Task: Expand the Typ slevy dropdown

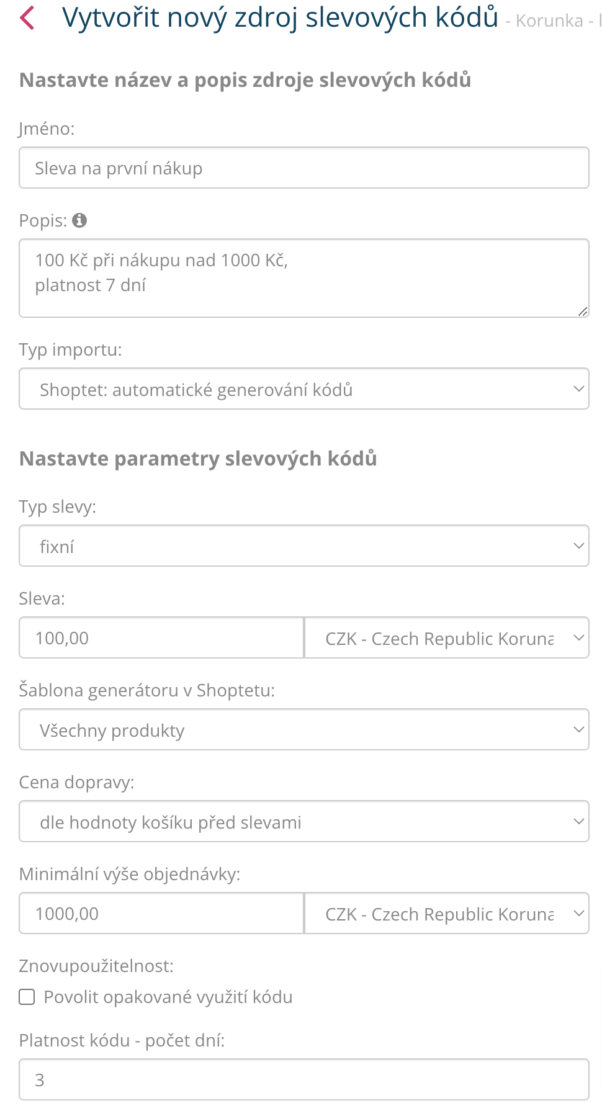Action: click(303, 546)
